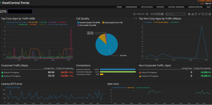Click the SteelCentral Portal title
The image size is (212, 105).
click(x=16, y=3)
